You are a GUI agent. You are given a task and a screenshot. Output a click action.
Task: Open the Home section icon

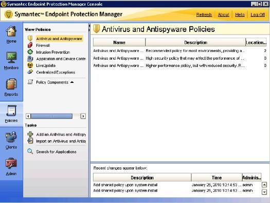11,31
